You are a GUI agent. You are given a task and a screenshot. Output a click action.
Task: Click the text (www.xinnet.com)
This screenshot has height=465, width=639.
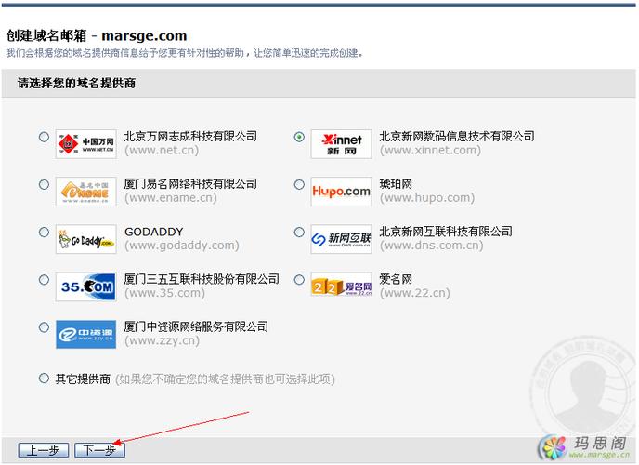(430, 150)
